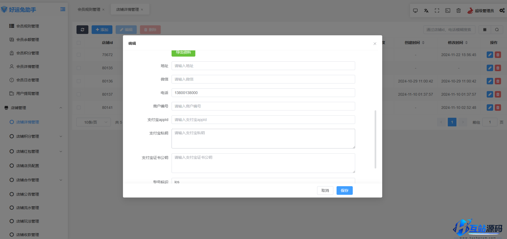
Task: Sort by 修改时间 column arrows
Action: (x=466, y=43)
